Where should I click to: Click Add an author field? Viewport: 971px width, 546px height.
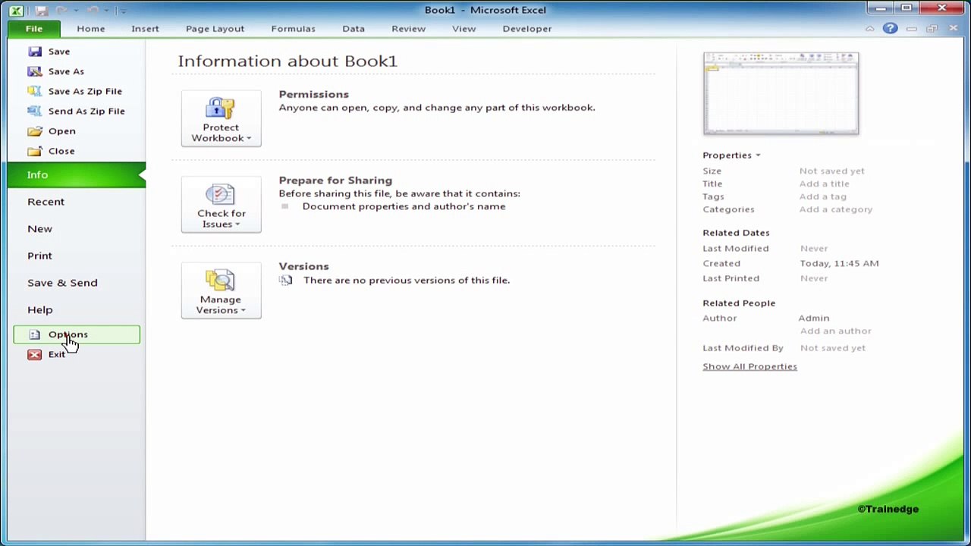point(835,331)
